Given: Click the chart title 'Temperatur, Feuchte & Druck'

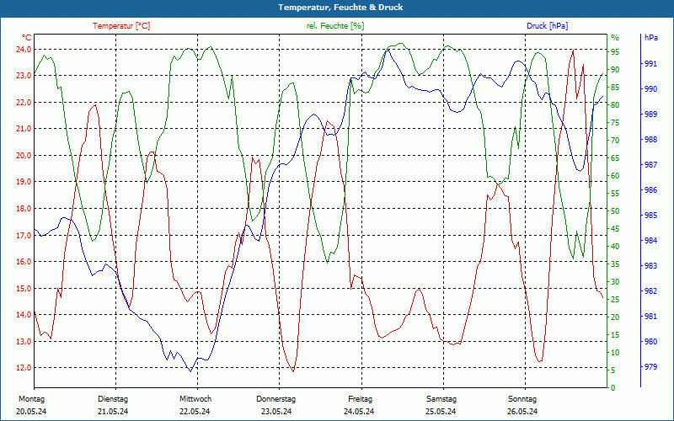Looking at the screenshot, I should coord(340,8).
